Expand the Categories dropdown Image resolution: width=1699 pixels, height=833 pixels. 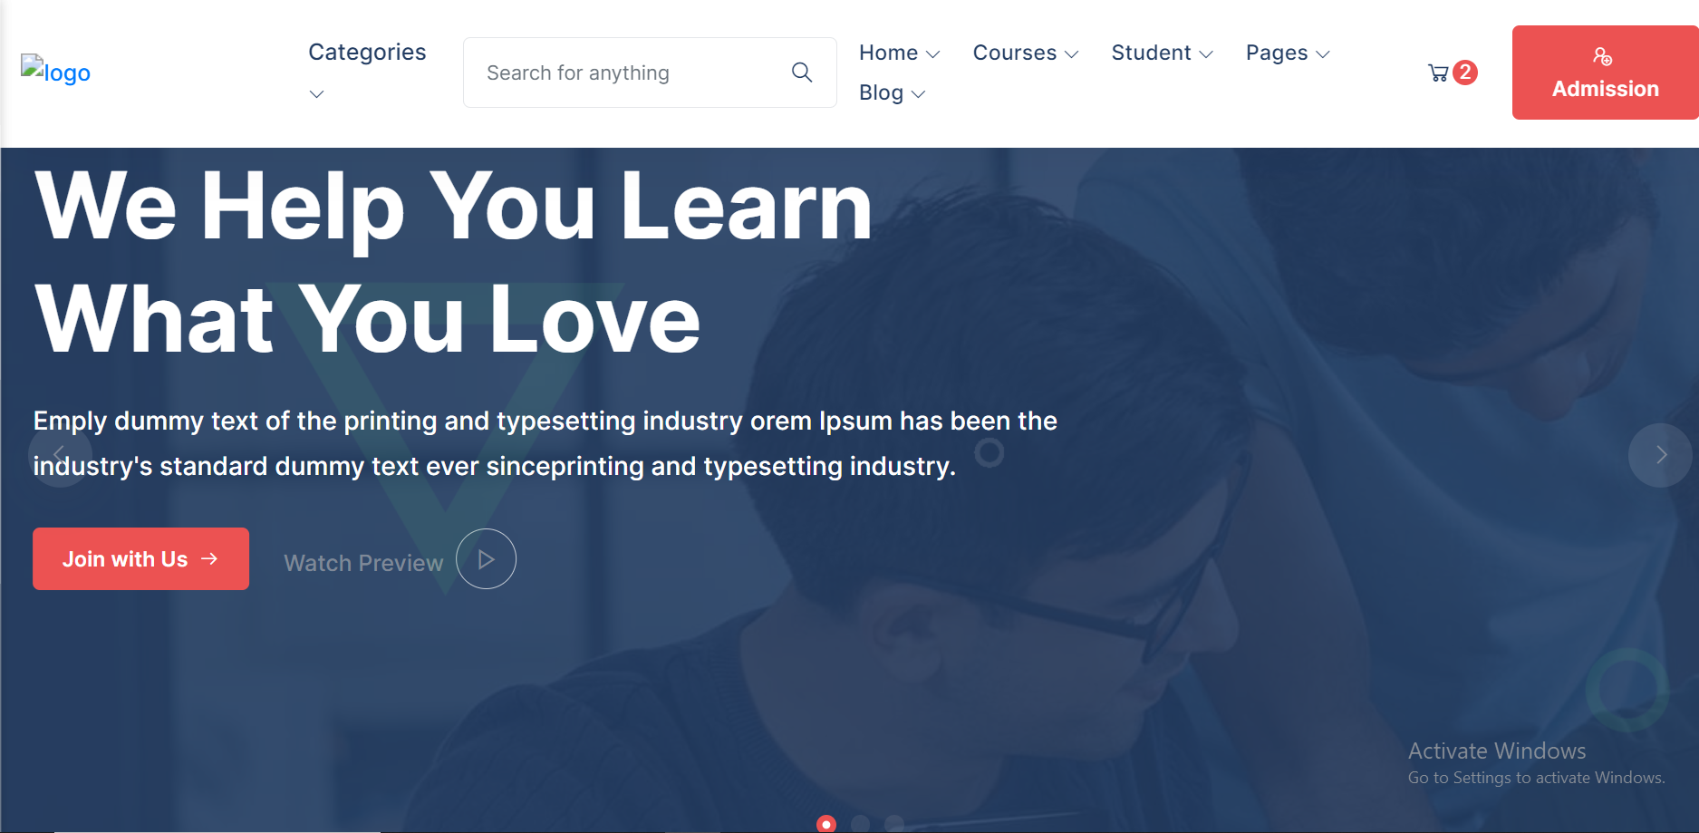point(366,53)
